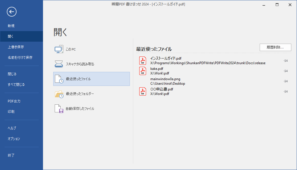Click the 最近使ったファイル document clock icon
The image size is (297, 170).
59,79
